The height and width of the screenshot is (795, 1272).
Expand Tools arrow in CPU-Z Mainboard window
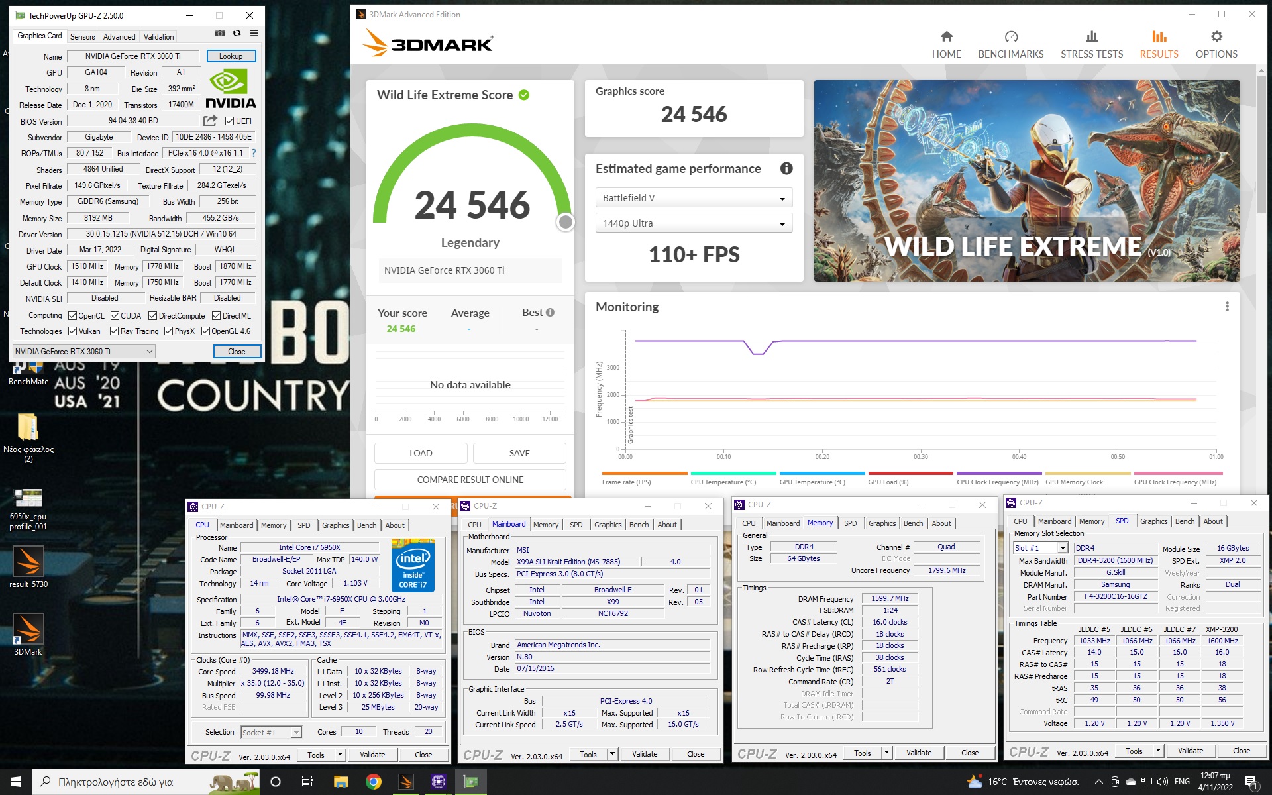coord(612,754)
